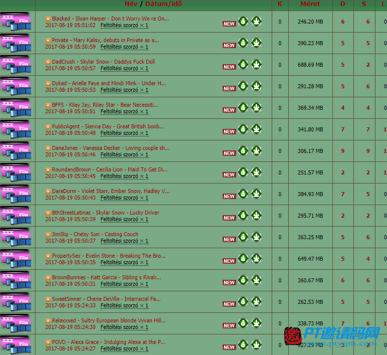Viewport: 387px width, 355px height.
Task: Click size value 688.69 MB
Action: [x=310, y=65]
